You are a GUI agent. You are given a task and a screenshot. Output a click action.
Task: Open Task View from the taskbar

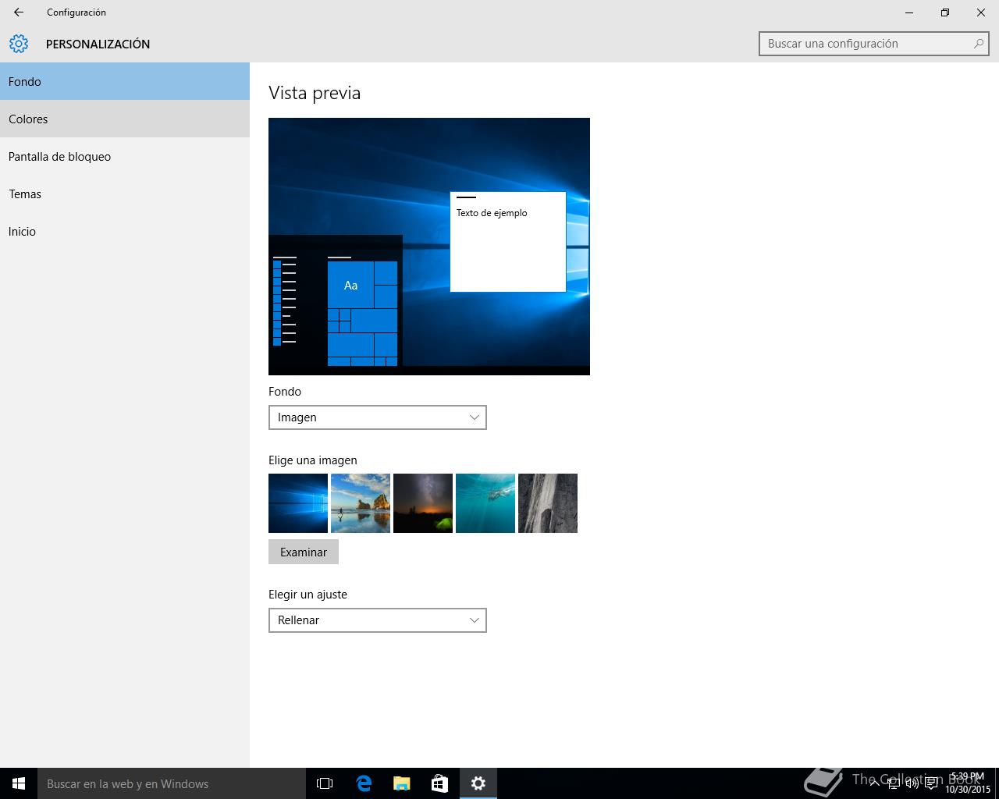325,783
